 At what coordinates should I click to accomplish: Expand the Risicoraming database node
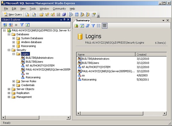coord(14,46)
